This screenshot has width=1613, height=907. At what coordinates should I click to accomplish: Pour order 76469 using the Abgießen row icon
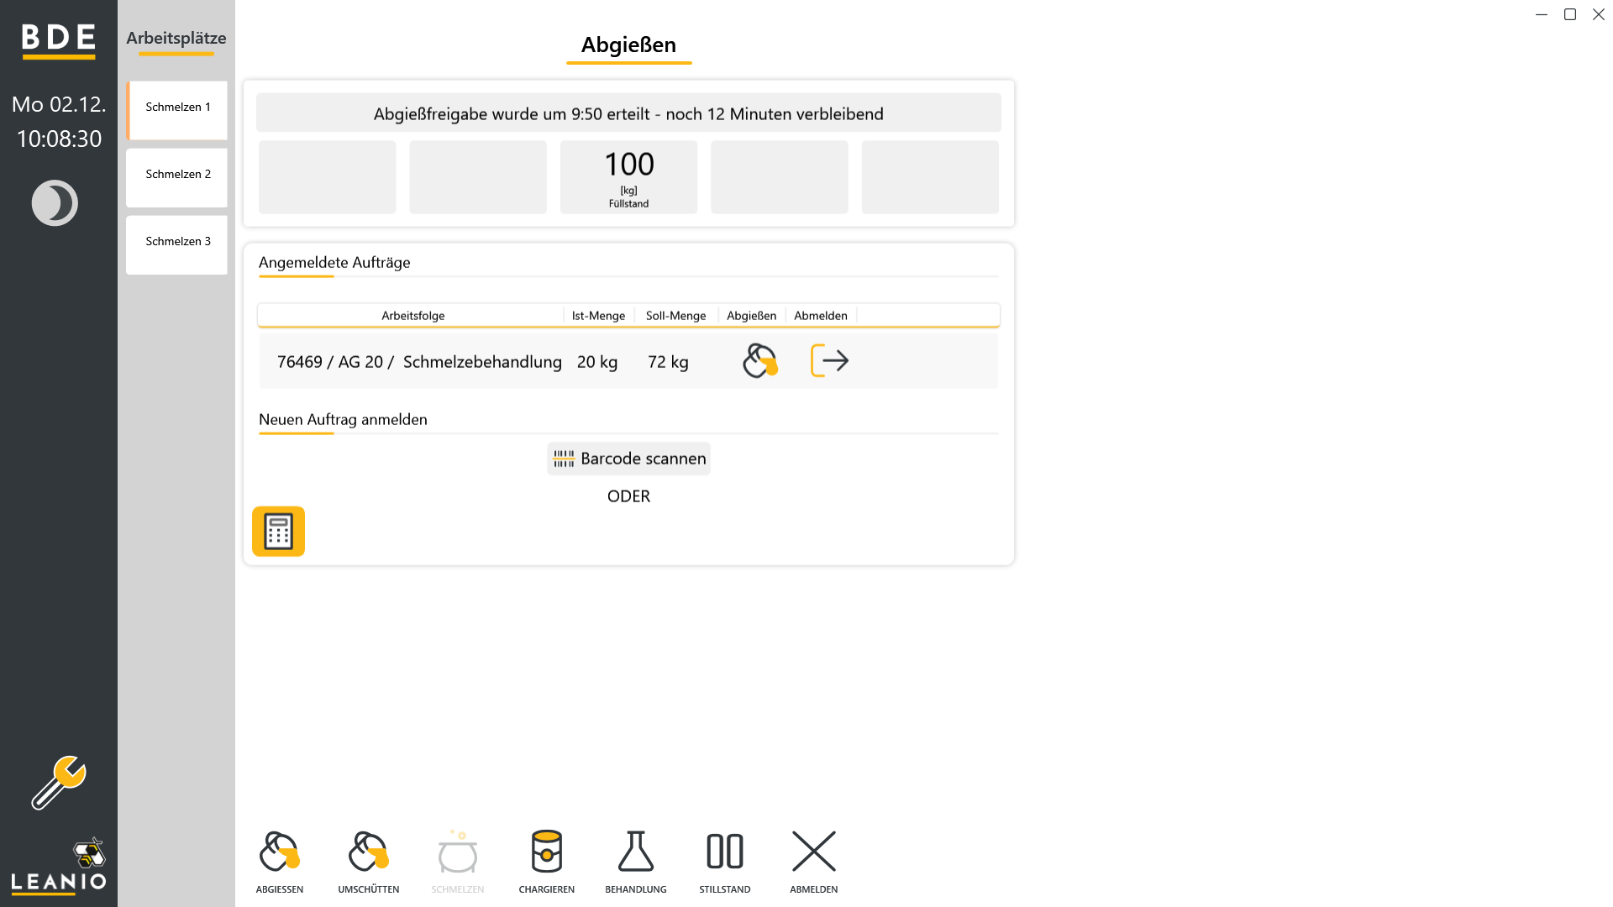(x=760, y=361)
